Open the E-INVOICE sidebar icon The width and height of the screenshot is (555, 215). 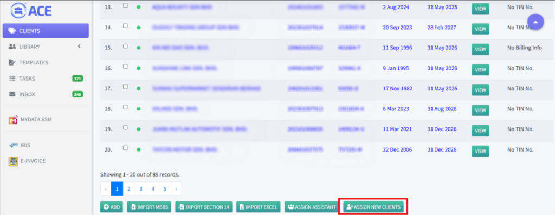13,161
